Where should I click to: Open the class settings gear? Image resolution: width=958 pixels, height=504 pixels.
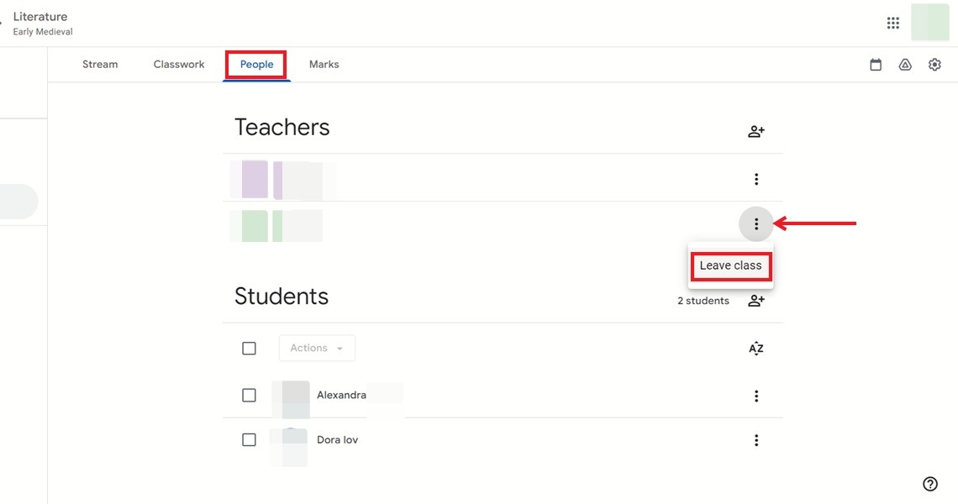click(x=934, y=64)
